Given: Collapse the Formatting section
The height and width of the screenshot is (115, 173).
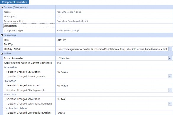Looking at the screenshot, I should click(x=2, y=35).
